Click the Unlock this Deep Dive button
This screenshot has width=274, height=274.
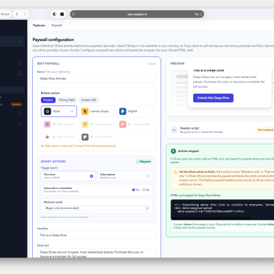click(213, 98)
